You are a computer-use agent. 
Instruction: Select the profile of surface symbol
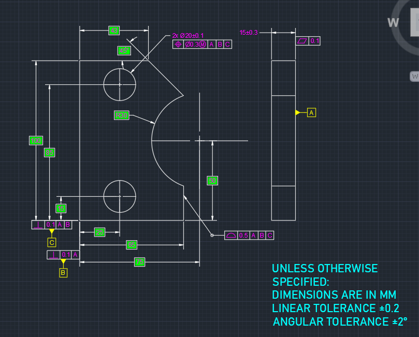(231, 235)
